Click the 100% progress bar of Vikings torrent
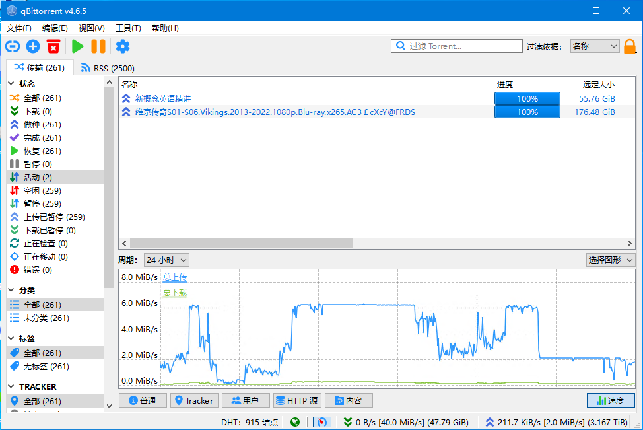The image size is (643, 430). 527,112
